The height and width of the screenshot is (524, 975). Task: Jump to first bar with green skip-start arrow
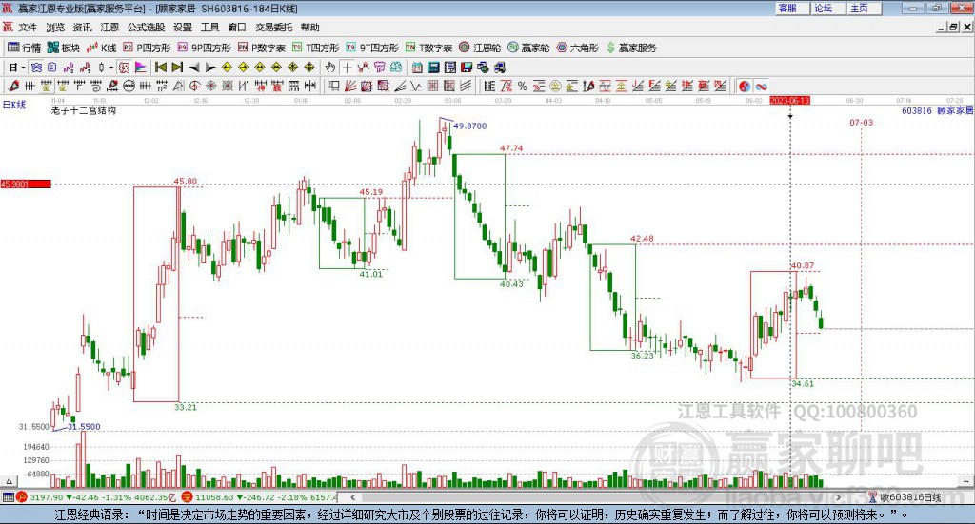pyautogui.click(x=161, y=68)
